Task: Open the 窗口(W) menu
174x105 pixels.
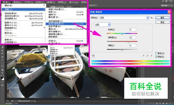Action: click(74, 2)
